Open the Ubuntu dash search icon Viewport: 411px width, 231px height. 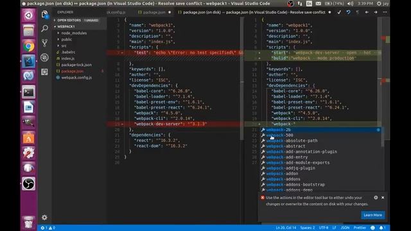(28, 15)
